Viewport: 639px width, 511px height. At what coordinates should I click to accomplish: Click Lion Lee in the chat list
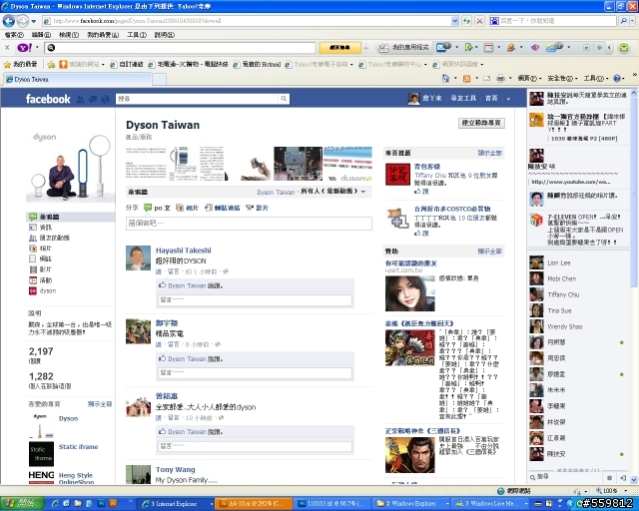pyautogui.click(x=559, y=262)
